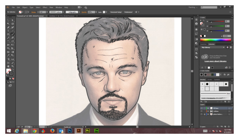Select the Magic Wand tool
This screenshot has width=239, height=139.
[8, 24]
